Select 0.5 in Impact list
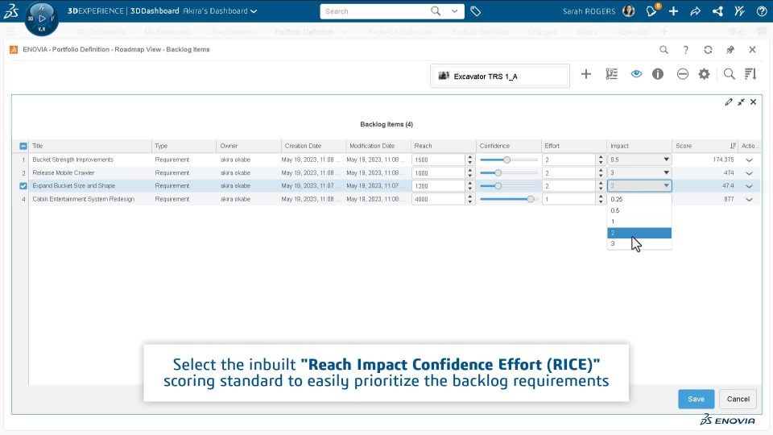This screenshot has height=435, width=773. coord(639,210)
